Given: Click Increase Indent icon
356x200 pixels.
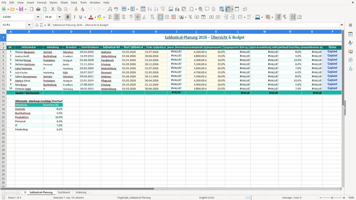Looking at the screenshot, I should coord(226,17).
